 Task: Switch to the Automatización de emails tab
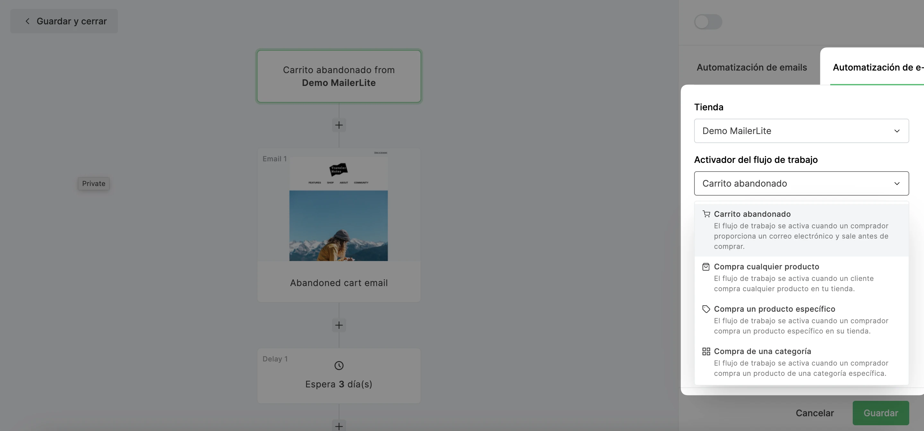[x=752, y=67]
